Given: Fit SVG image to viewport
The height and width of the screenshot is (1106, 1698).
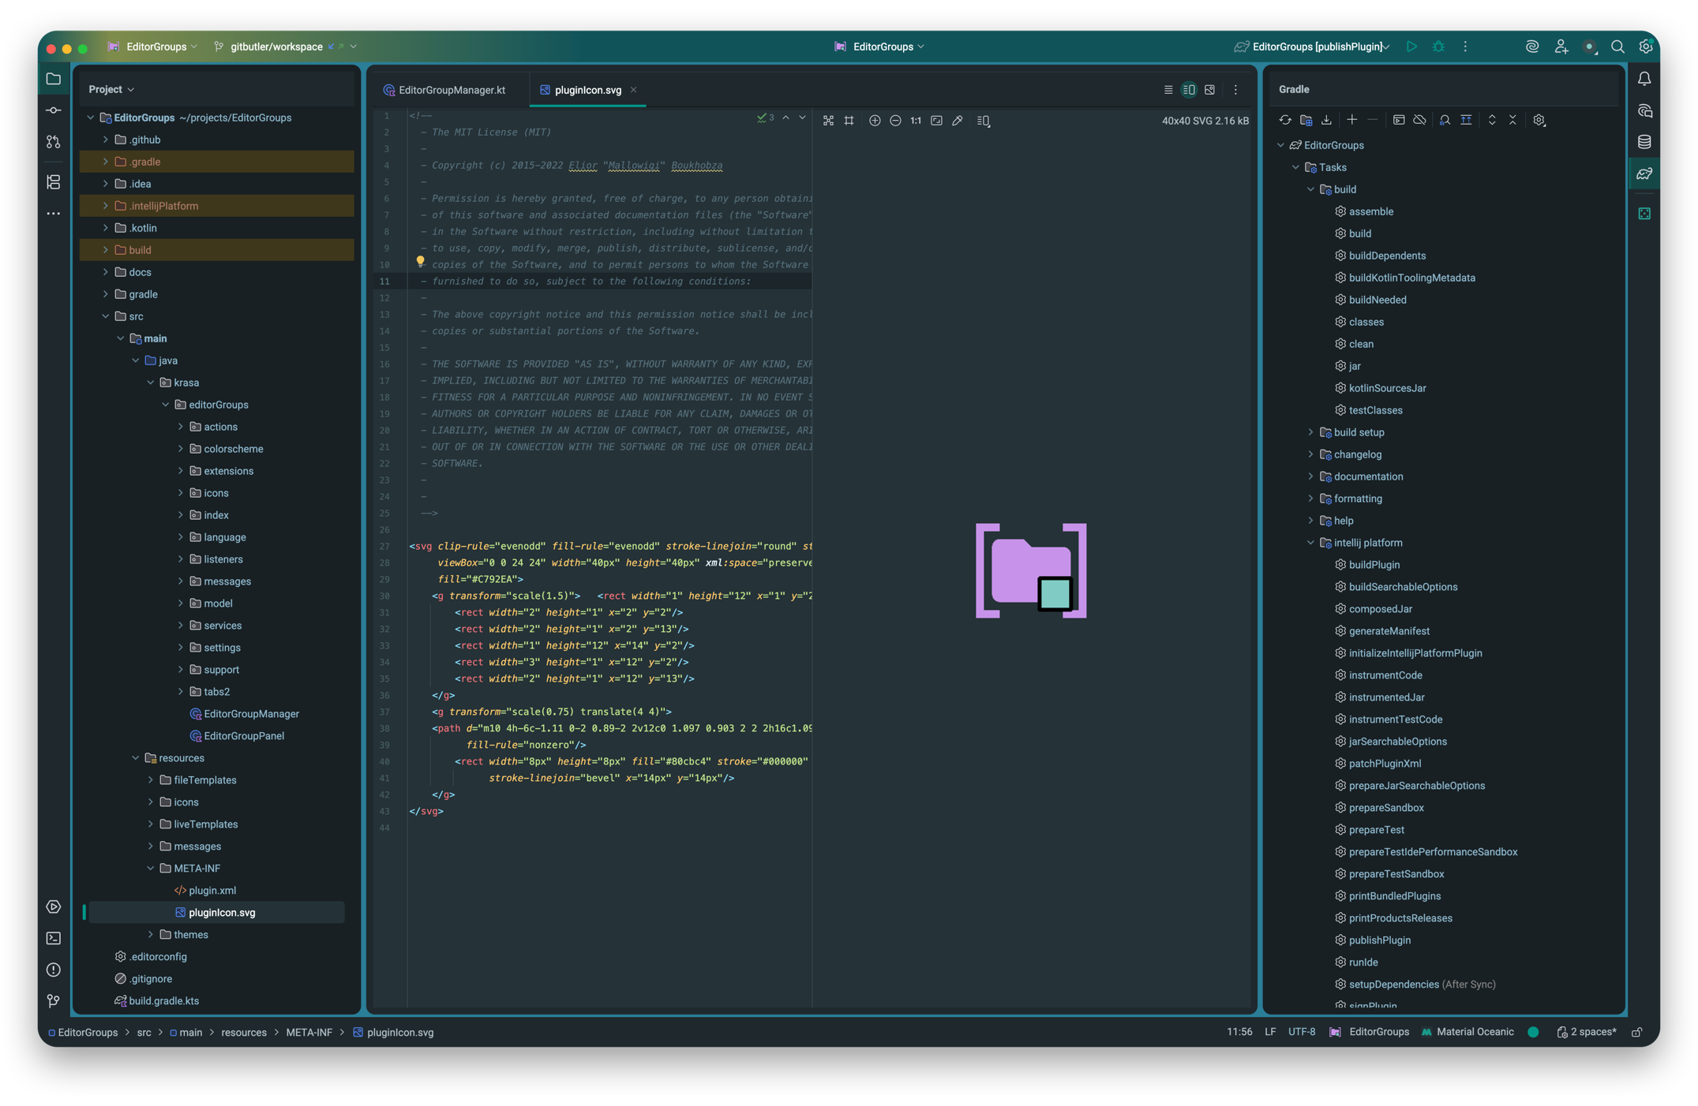Looking at the screenshot, I should coord(936,121).
